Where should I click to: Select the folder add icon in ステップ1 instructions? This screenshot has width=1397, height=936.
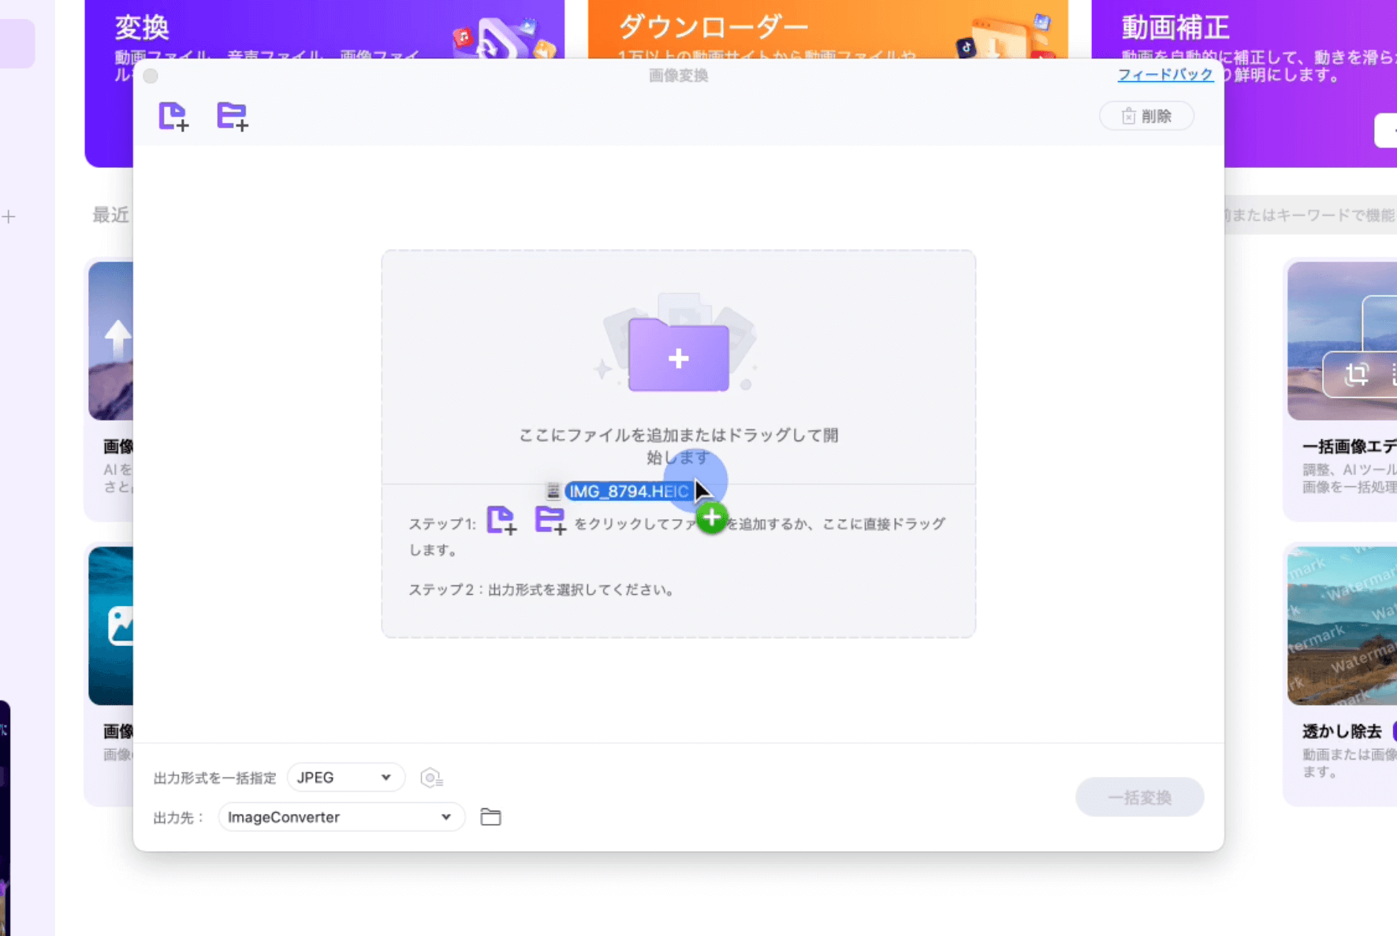point(550,520)
